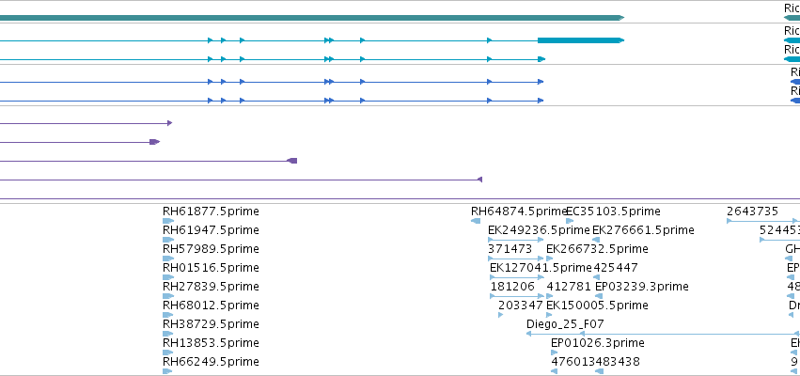
Task: Select the thick exon block on the first transcript
Action: [x=581, y=40]
